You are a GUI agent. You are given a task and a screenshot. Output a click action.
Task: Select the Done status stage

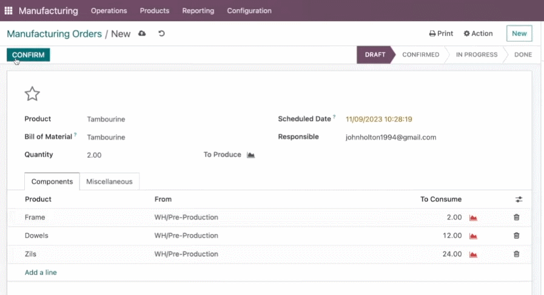[x=523, y=54]
